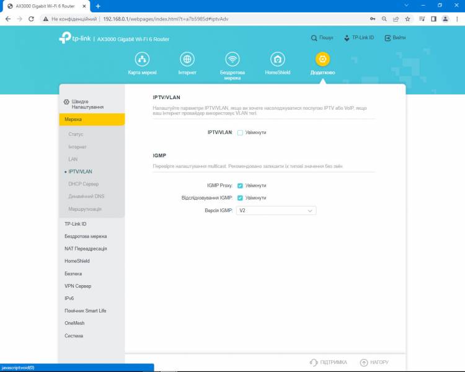
Task: Log out with the Вийти button
Action: point(395,38)
